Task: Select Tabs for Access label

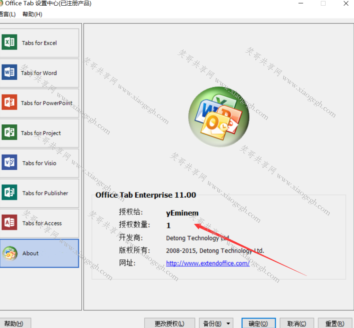Action: [x=42, y=223]
